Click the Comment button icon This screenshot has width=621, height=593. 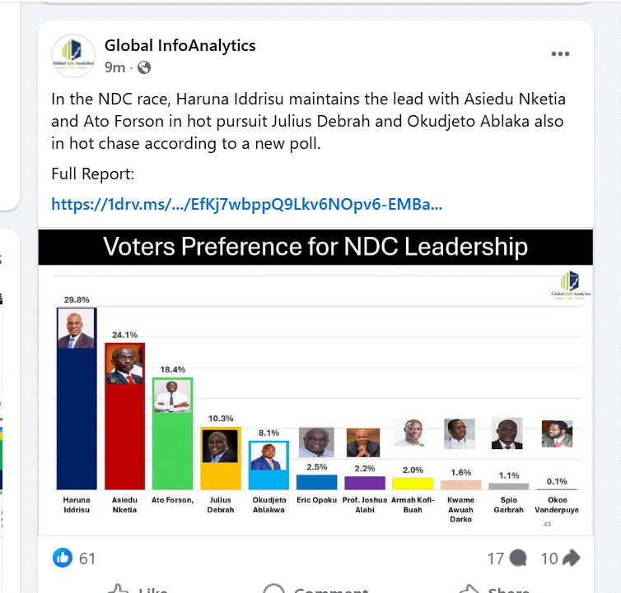pos(273,588)
